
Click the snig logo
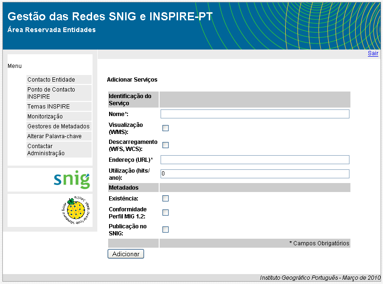coord(72,180)
